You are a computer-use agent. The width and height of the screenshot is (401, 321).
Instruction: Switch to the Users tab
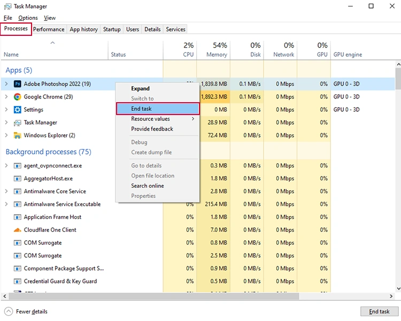tap(133, 29)
